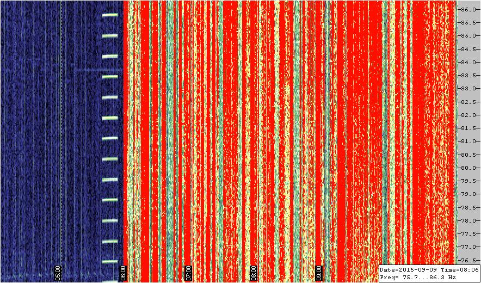This screenshot has width=481, height=283.
Task: Select the 80.0 Hz scale label
Action: (x=467, y=168)
